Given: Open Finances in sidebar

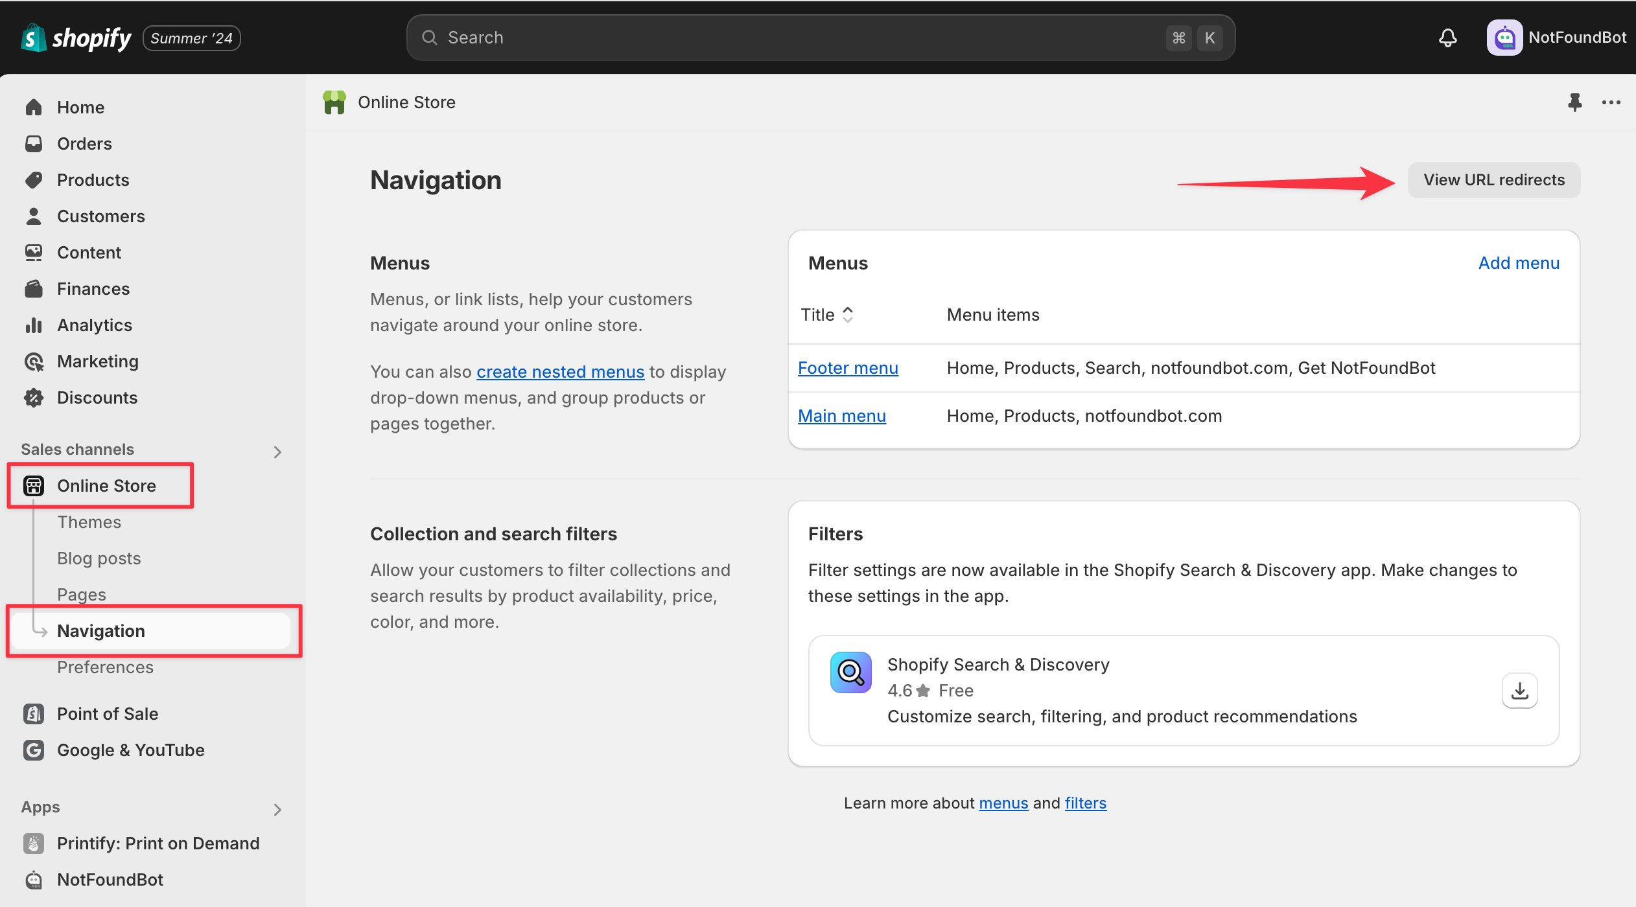Looking at the screenshot, I should coord(93,288).
